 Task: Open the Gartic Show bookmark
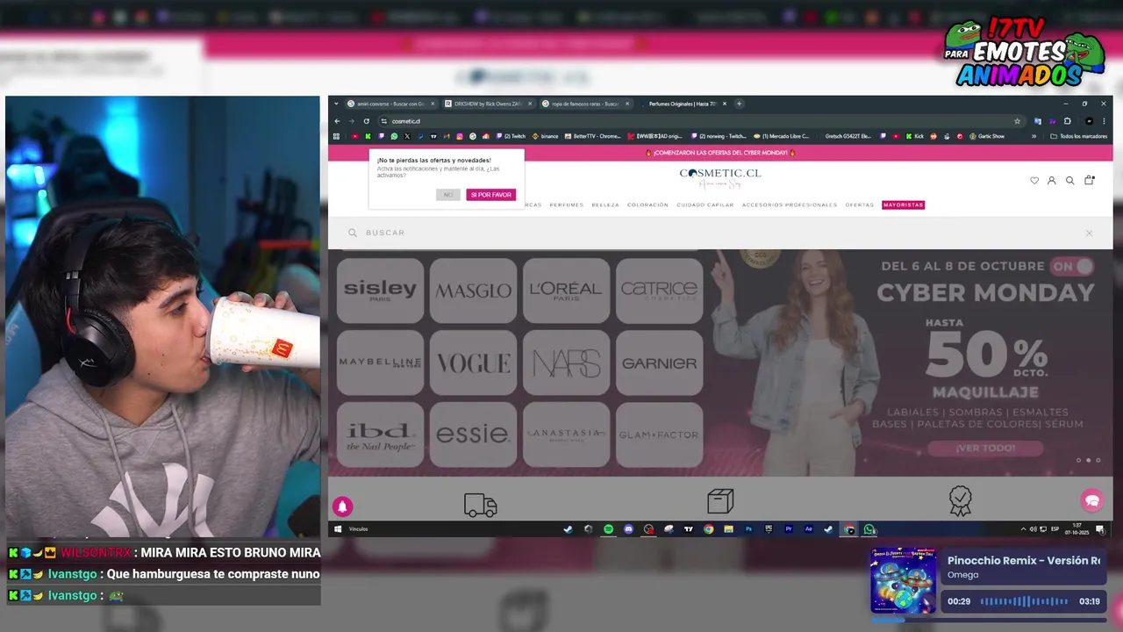[x=987, y=136]
